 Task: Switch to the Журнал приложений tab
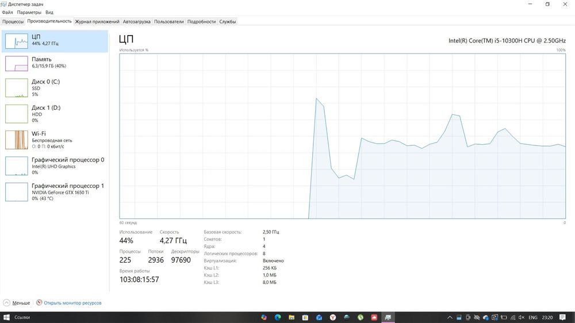coord(97,22)
